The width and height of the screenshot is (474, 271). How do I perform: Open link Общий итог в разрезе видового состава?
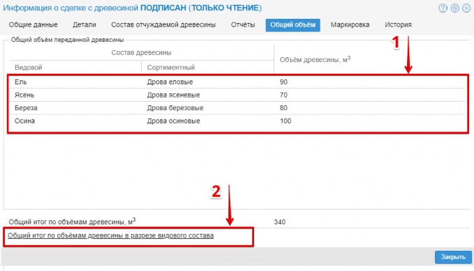click(x=110, y=235)
